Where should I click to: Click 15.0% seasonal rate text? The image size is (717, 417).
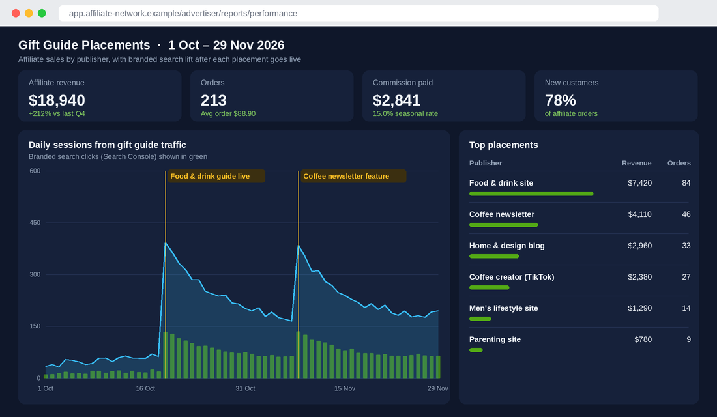pyautogui.click(x=405, y=113)
